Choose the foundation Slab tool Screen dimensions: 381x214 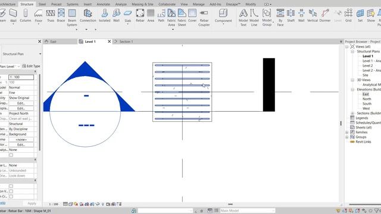click(128, 17)
